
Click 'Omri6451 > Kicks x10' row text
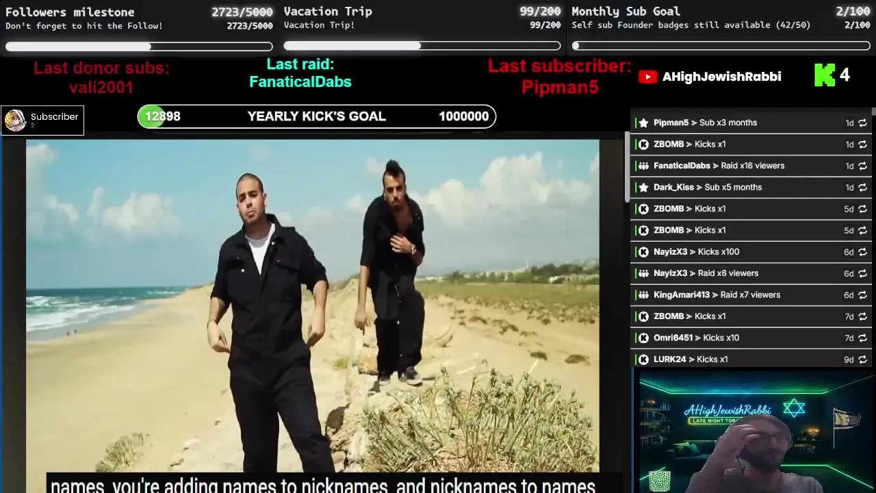[696, 338]
